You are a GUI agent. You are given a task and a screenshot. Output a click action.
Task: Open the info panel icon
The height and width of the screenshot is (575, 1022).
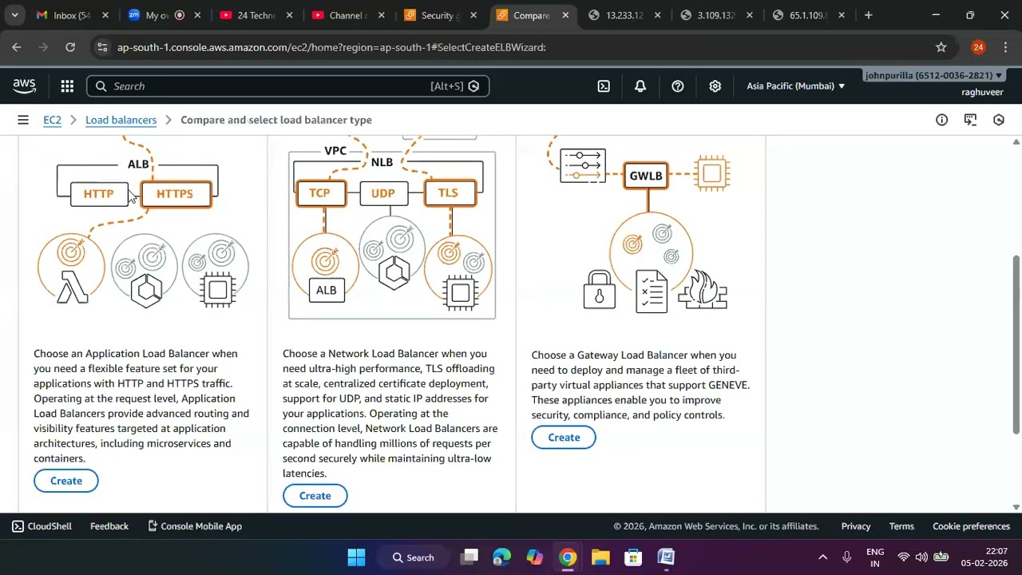point(942,120)
